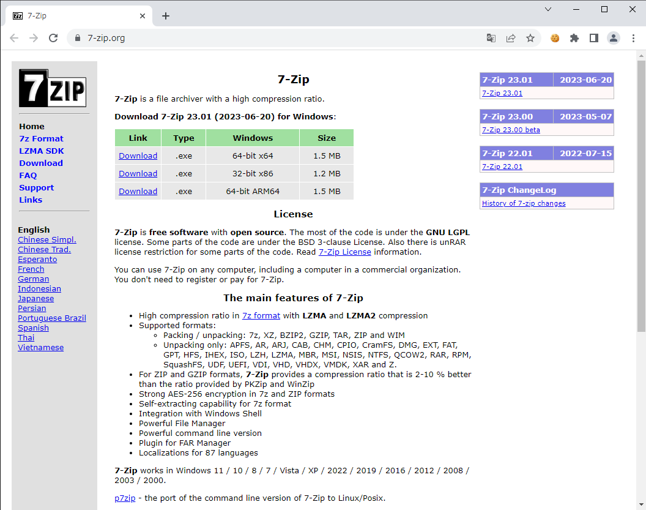Screen dimensions: 646x510
Task: Switch language to Esperanto
Action: (37, 260)
